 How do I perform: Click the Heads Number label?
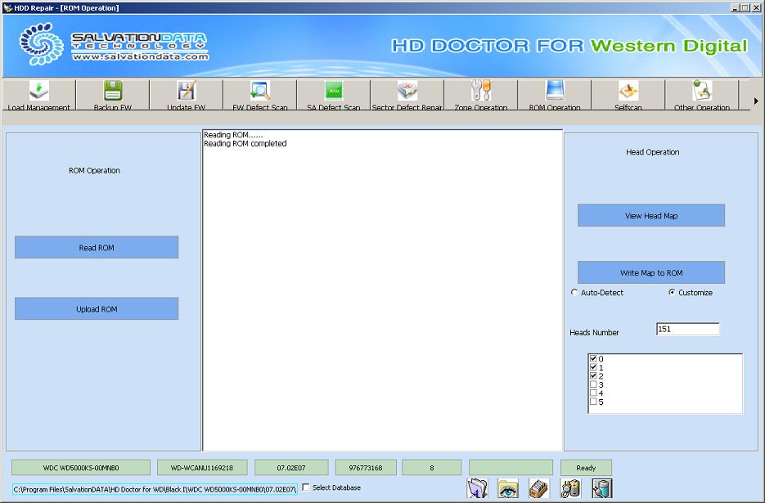pyautogui.click(x=594, y=332)
